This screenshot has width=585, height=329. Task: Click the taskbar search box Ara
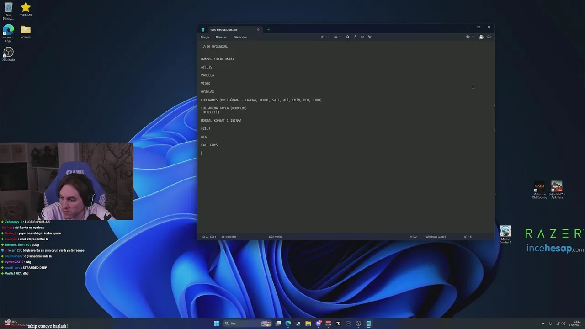[247, 324]
